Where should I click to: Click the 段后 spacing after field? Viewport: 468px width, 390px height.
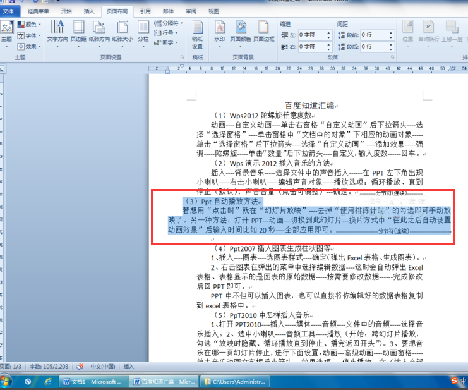[375, 47]
